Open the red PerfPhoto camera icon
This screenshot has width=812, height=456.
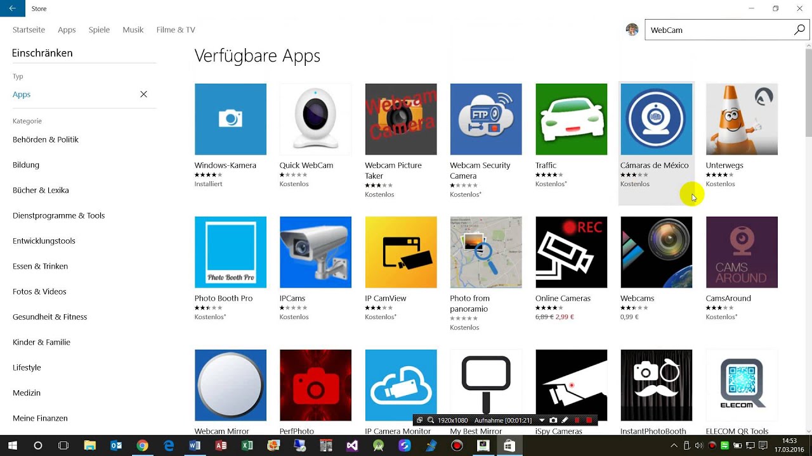[x=315, y=385]
